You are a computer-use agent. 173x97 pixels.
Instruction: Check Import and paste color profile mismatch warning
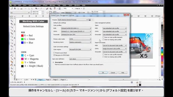pyautogui.click(x=103, y=54)
